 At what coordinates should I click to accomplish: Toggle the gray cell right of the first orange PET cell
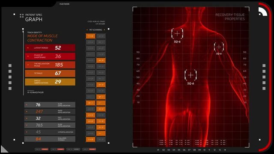tap(101, 36)
